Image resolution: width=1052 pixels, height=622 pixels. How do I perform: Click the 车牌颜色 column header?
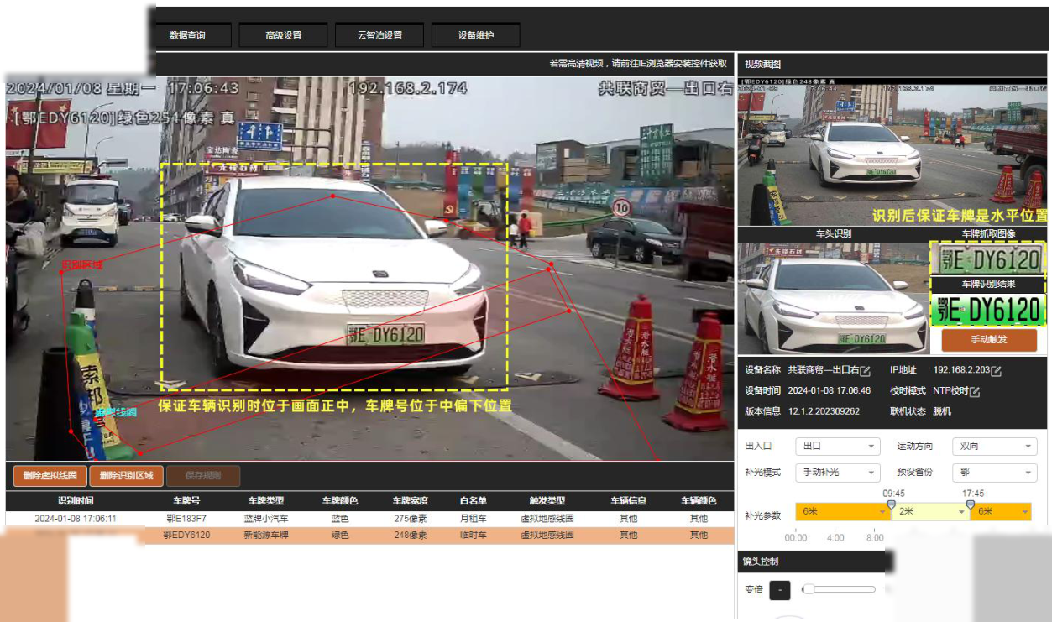[x=340, y=500]
